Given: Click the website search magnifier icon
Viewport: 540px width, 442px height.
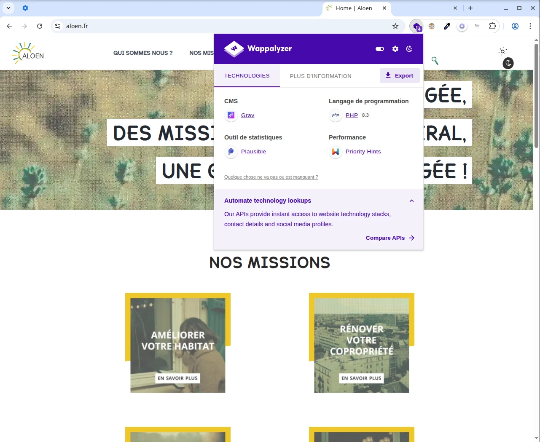Looking at the screenshot, I should click(x=435, y=61).
